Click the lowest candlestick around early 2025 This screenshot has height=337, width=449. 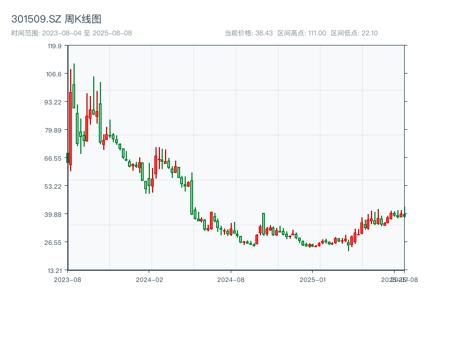[310, 245]
